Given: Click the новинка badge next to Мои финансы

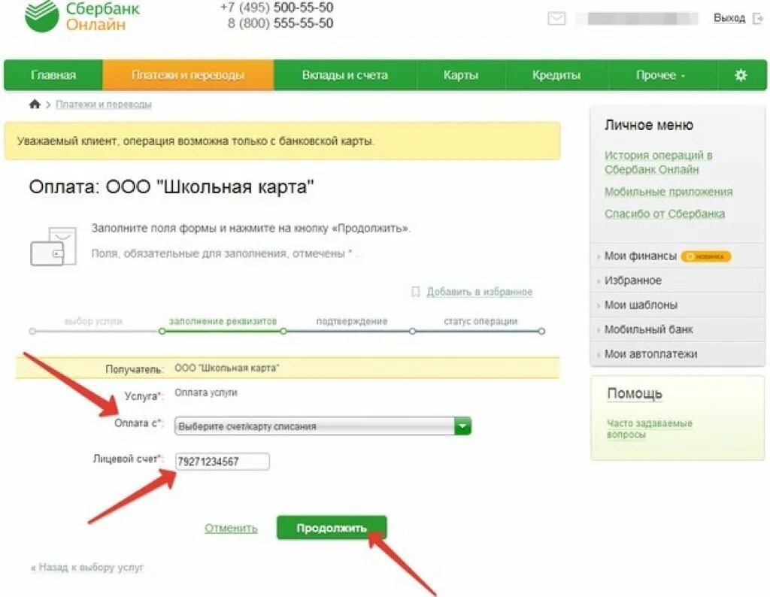Looking at the screenshot, I should pyautogui.click(x=706, y=256).
